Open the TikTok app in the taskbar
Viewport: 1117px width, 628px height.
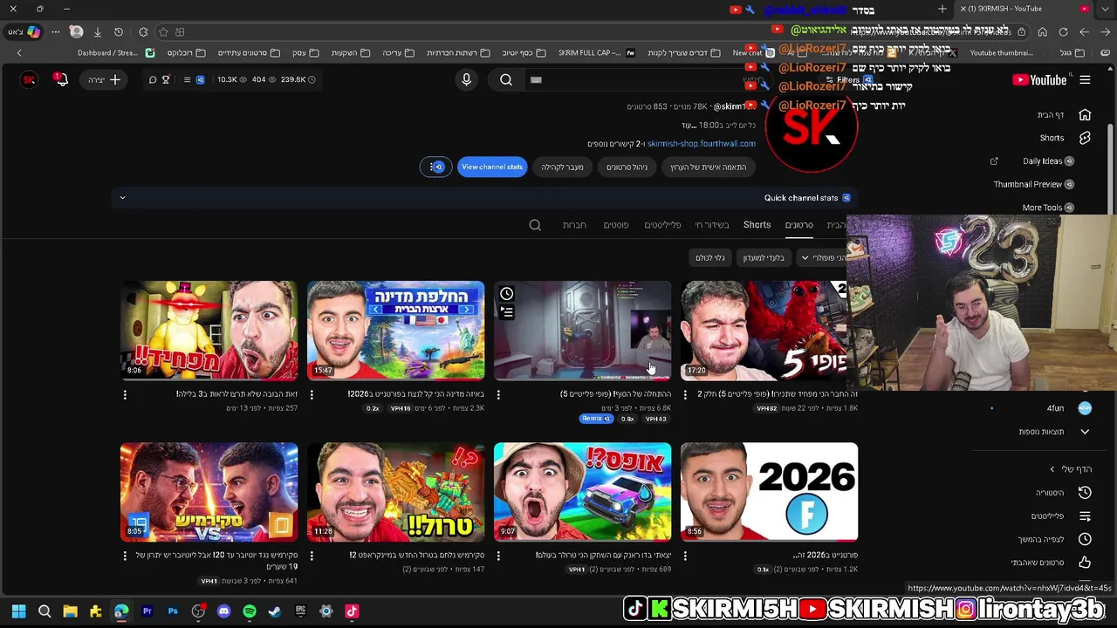point(352,611)
